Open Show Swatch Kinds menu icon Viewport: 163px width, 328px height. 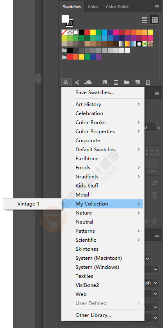(x=106, y=83)
